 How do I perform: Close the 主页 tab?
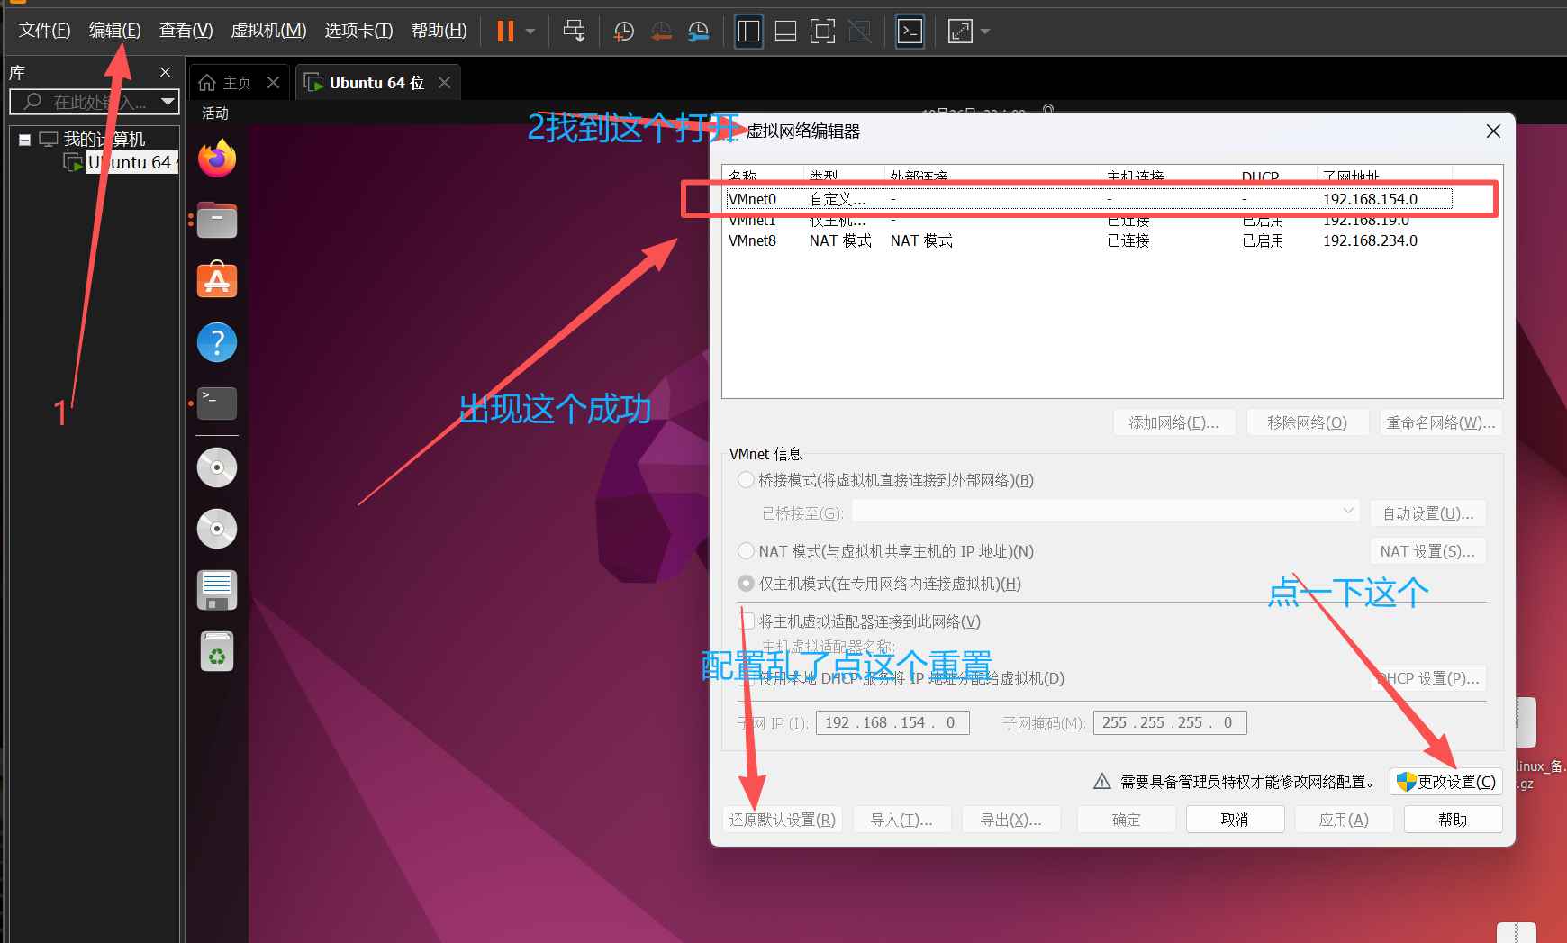(x=273, y=83)
